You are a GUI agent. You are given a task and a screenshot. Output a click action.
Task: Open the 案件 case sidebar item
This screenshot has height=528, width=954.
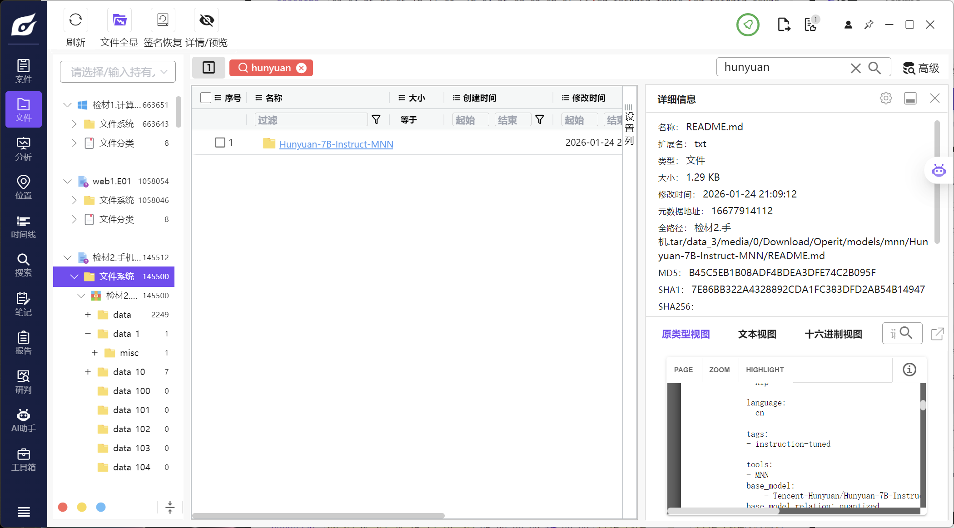click(x=24, y=71)
